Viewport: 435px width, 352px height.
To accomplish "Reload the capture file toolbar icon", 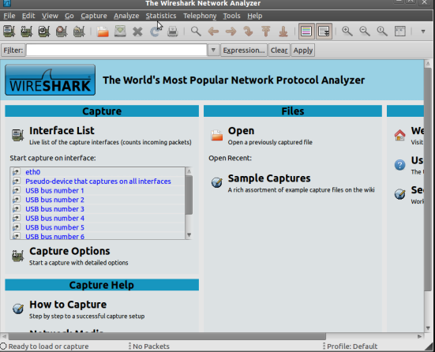I will coord(155,31).
